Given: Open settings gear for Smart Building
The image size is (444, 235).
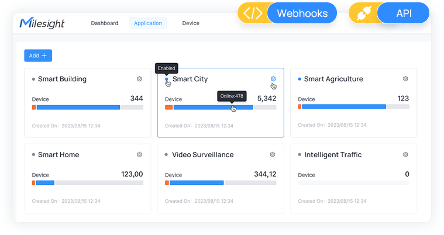Looking at the screenshot, I should coord(139,79).
